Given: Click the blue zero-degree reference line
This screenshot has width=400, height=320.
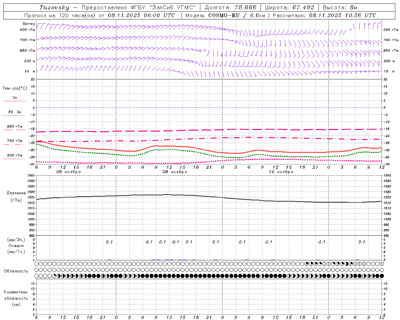Looking at the screenshot, I should (209, 107).
